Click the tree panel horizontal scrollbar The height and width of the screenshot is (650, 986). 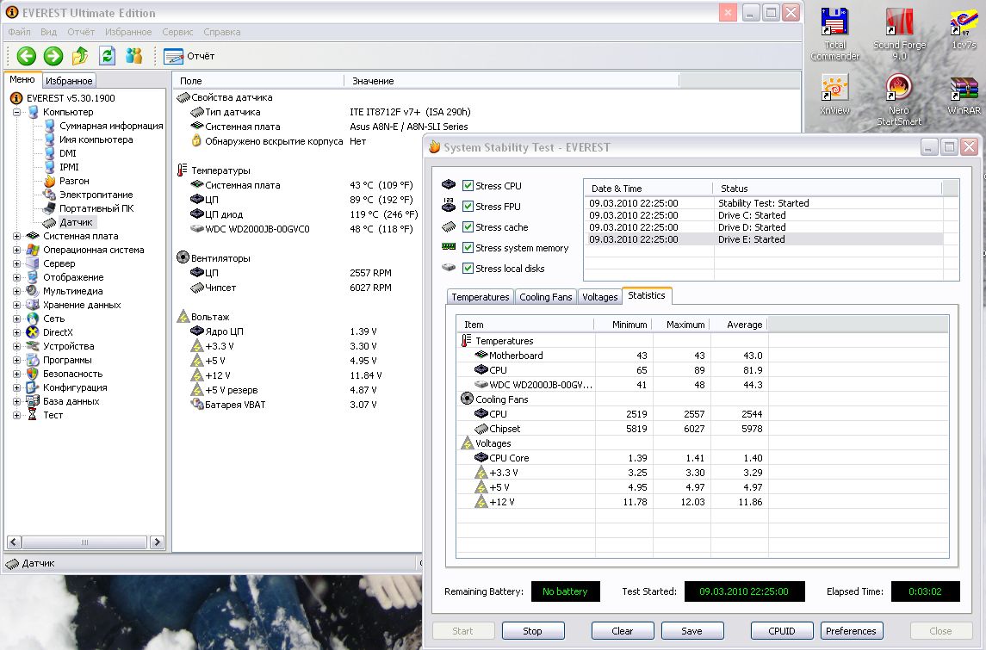84,542
